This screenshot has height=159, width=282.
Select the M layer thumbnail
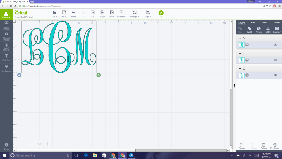coord(242,45)
